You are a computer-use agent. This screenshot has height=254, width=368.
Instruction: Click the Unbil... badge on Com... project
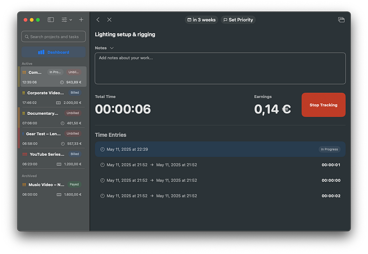pos(74,72)
